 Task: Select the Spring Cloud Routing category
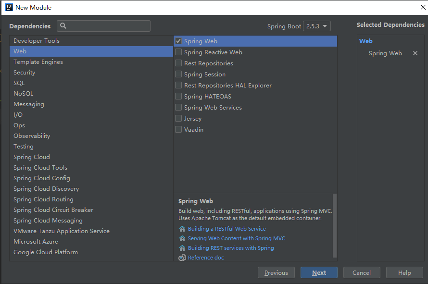tap(91, 199)
